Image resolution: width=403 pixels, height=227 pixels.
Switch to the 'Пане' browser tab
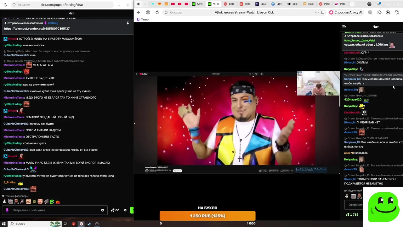pyautogui.click(x=309, y=4)
